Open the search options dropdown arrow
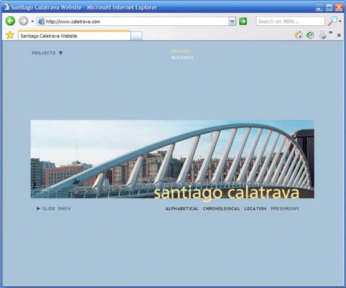346x288 pixels. 340,22
